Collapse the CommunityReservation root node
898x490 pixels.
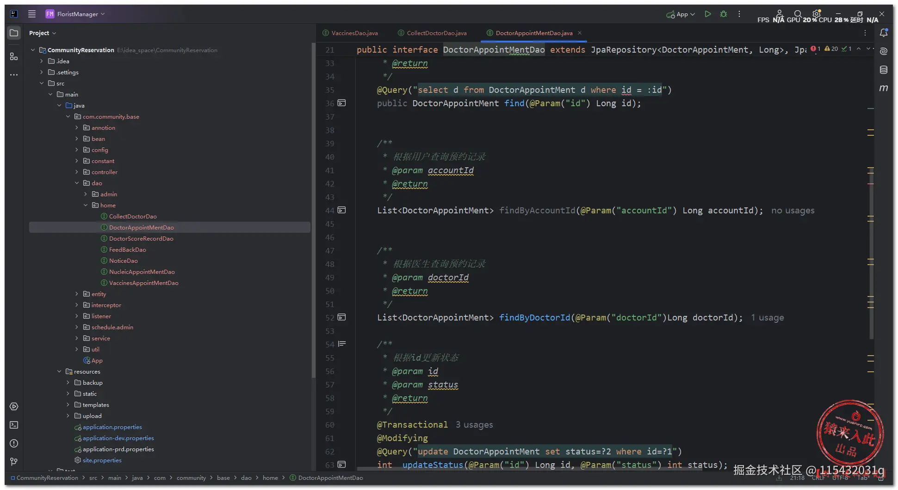click(x=33, y=50)
